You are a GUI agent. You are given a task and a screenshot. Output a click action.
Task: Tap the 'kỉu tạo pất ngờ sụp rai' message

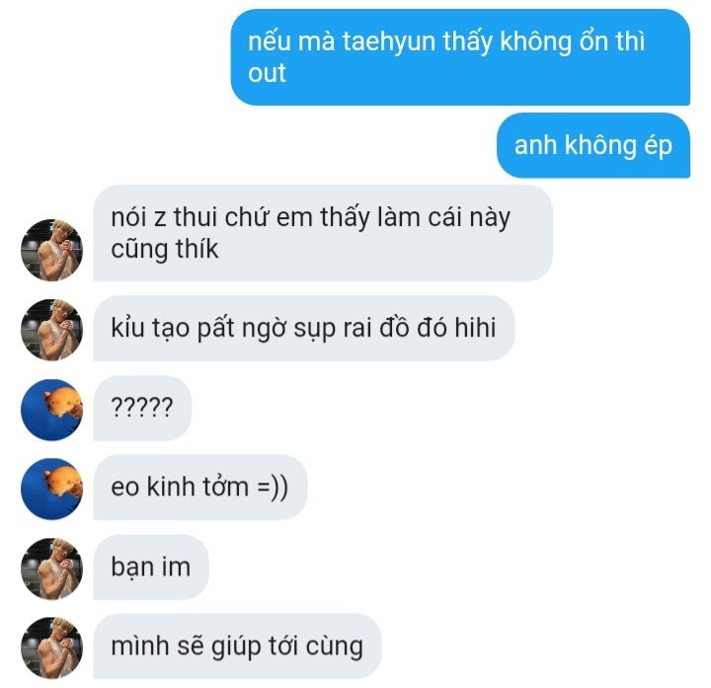point(304,328)
